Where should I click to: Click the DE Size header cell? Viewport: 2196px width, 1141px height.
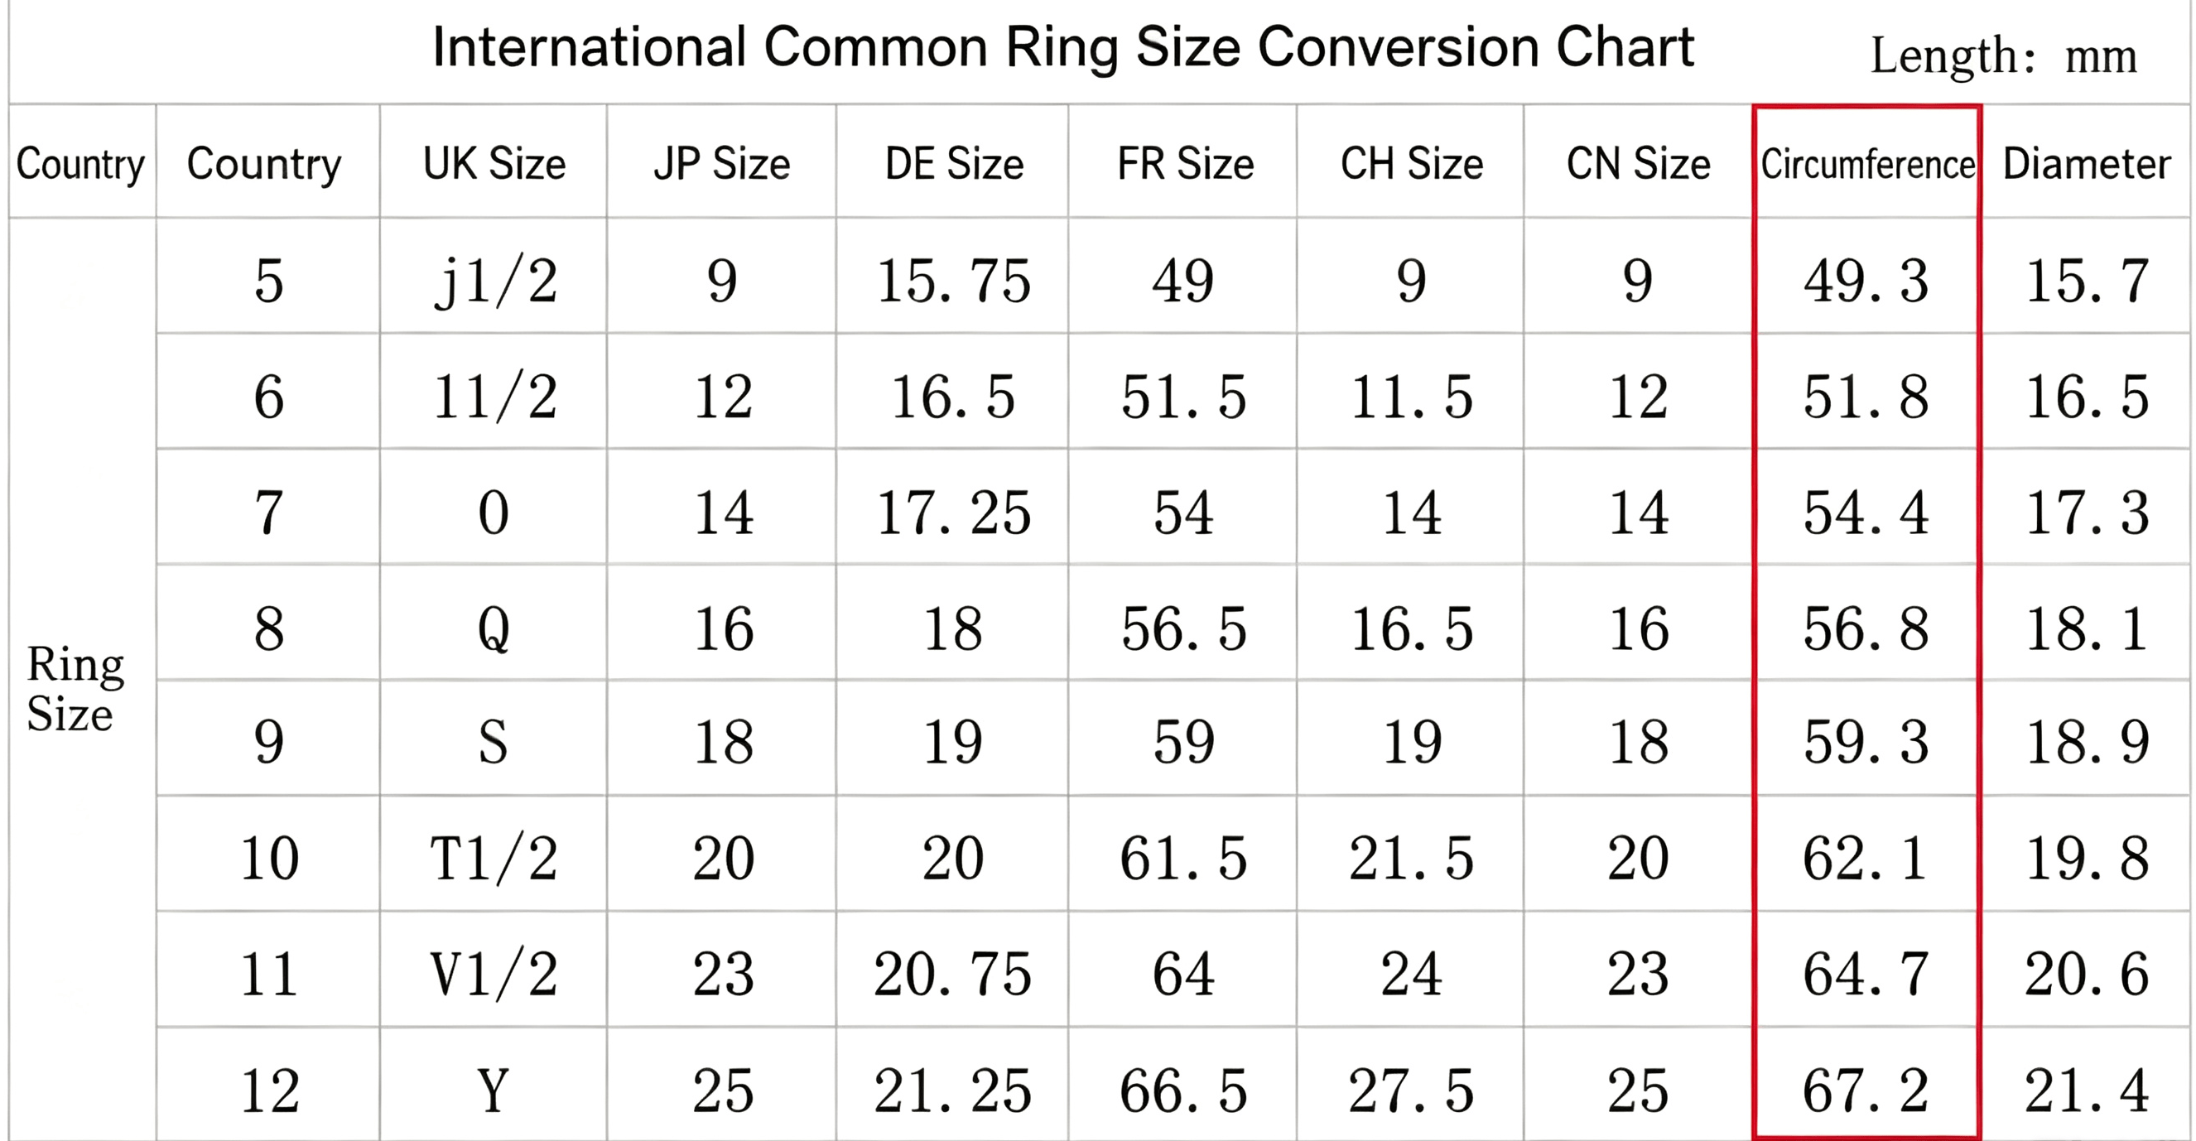coord(954,164)
